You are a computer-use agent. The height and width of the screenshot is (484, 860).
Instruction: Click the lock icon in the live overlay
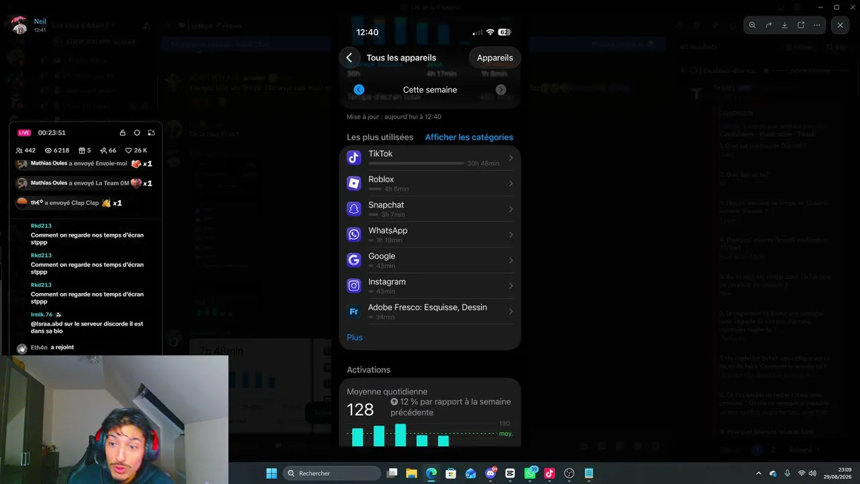pos(122,133)
